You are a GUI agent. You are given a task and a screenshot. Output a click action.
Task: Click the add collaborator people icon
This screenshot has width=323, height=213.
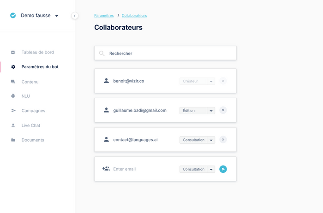pos(106,169)
